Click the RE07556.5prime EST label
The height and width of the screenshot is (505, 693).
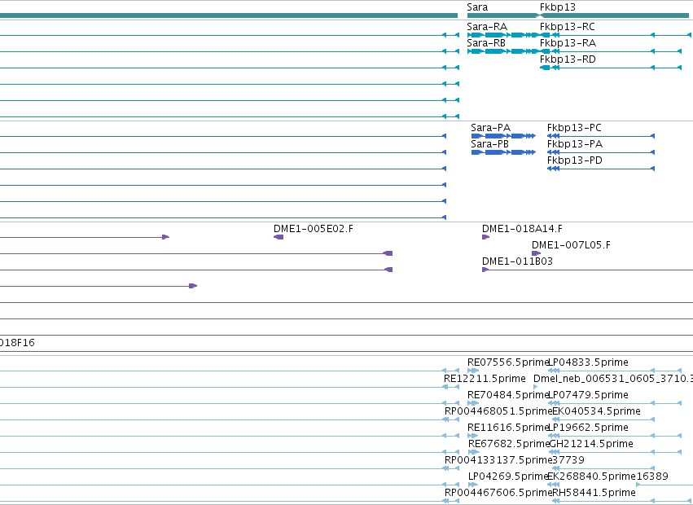coord(508,362)
